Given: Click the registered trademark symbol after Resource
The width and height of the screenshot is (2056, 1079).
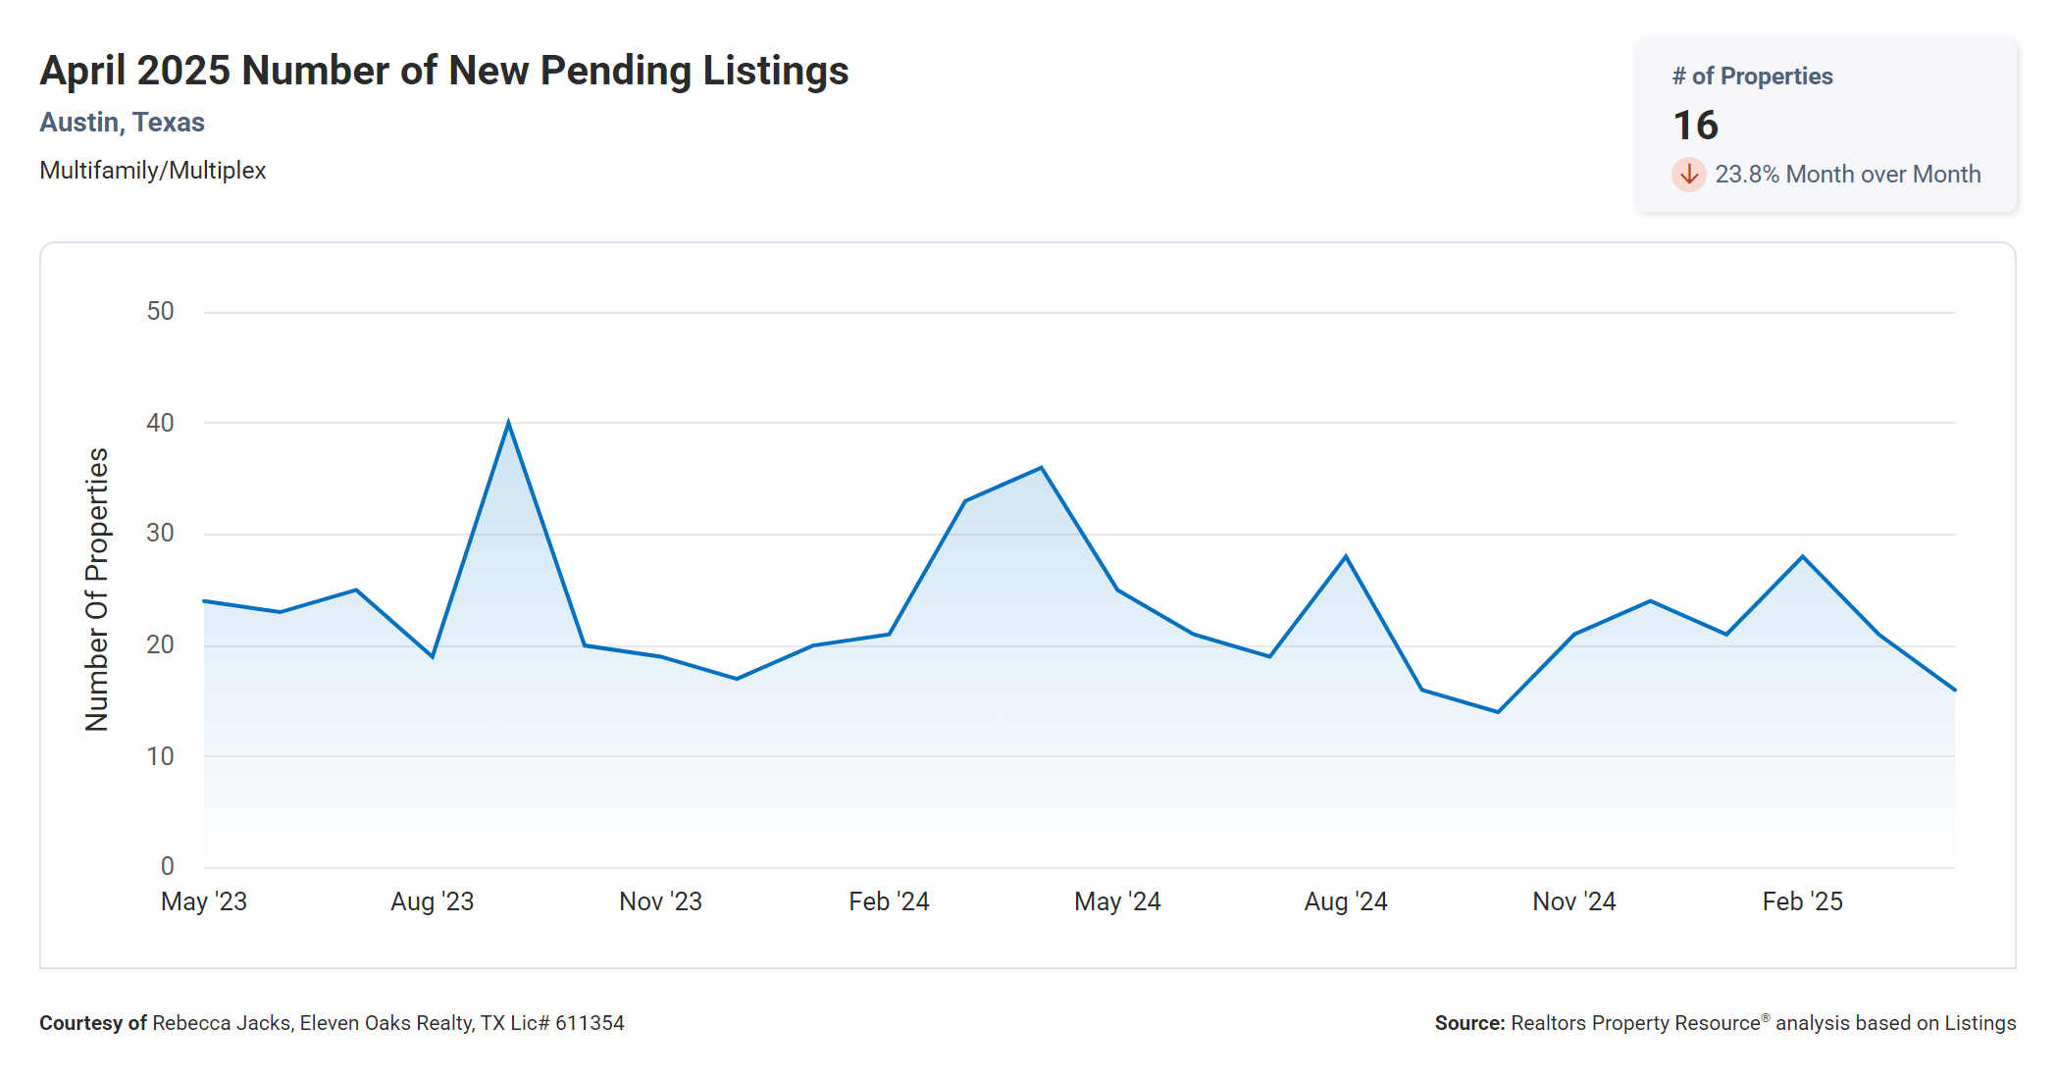Looking at the screenshot, I should tap(1766, 1018).
